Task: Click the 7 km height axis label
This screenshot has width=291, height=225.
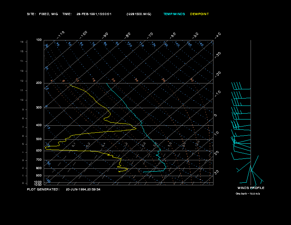Action: (x=23, y=127)
